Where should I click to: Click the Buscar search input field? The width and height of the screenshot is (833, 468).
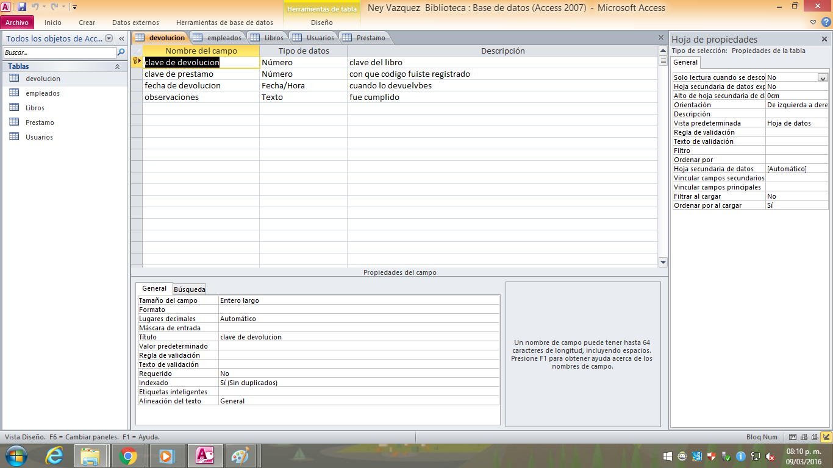click(60, 52)
